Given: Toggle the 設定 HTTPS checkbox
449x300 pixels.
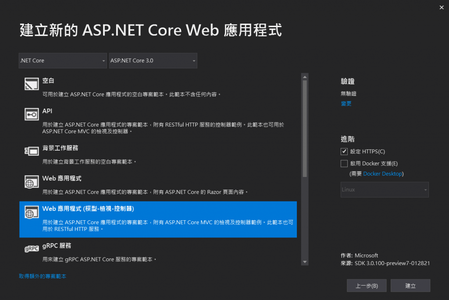Looking at the screenshot, I should click(344, 152).
